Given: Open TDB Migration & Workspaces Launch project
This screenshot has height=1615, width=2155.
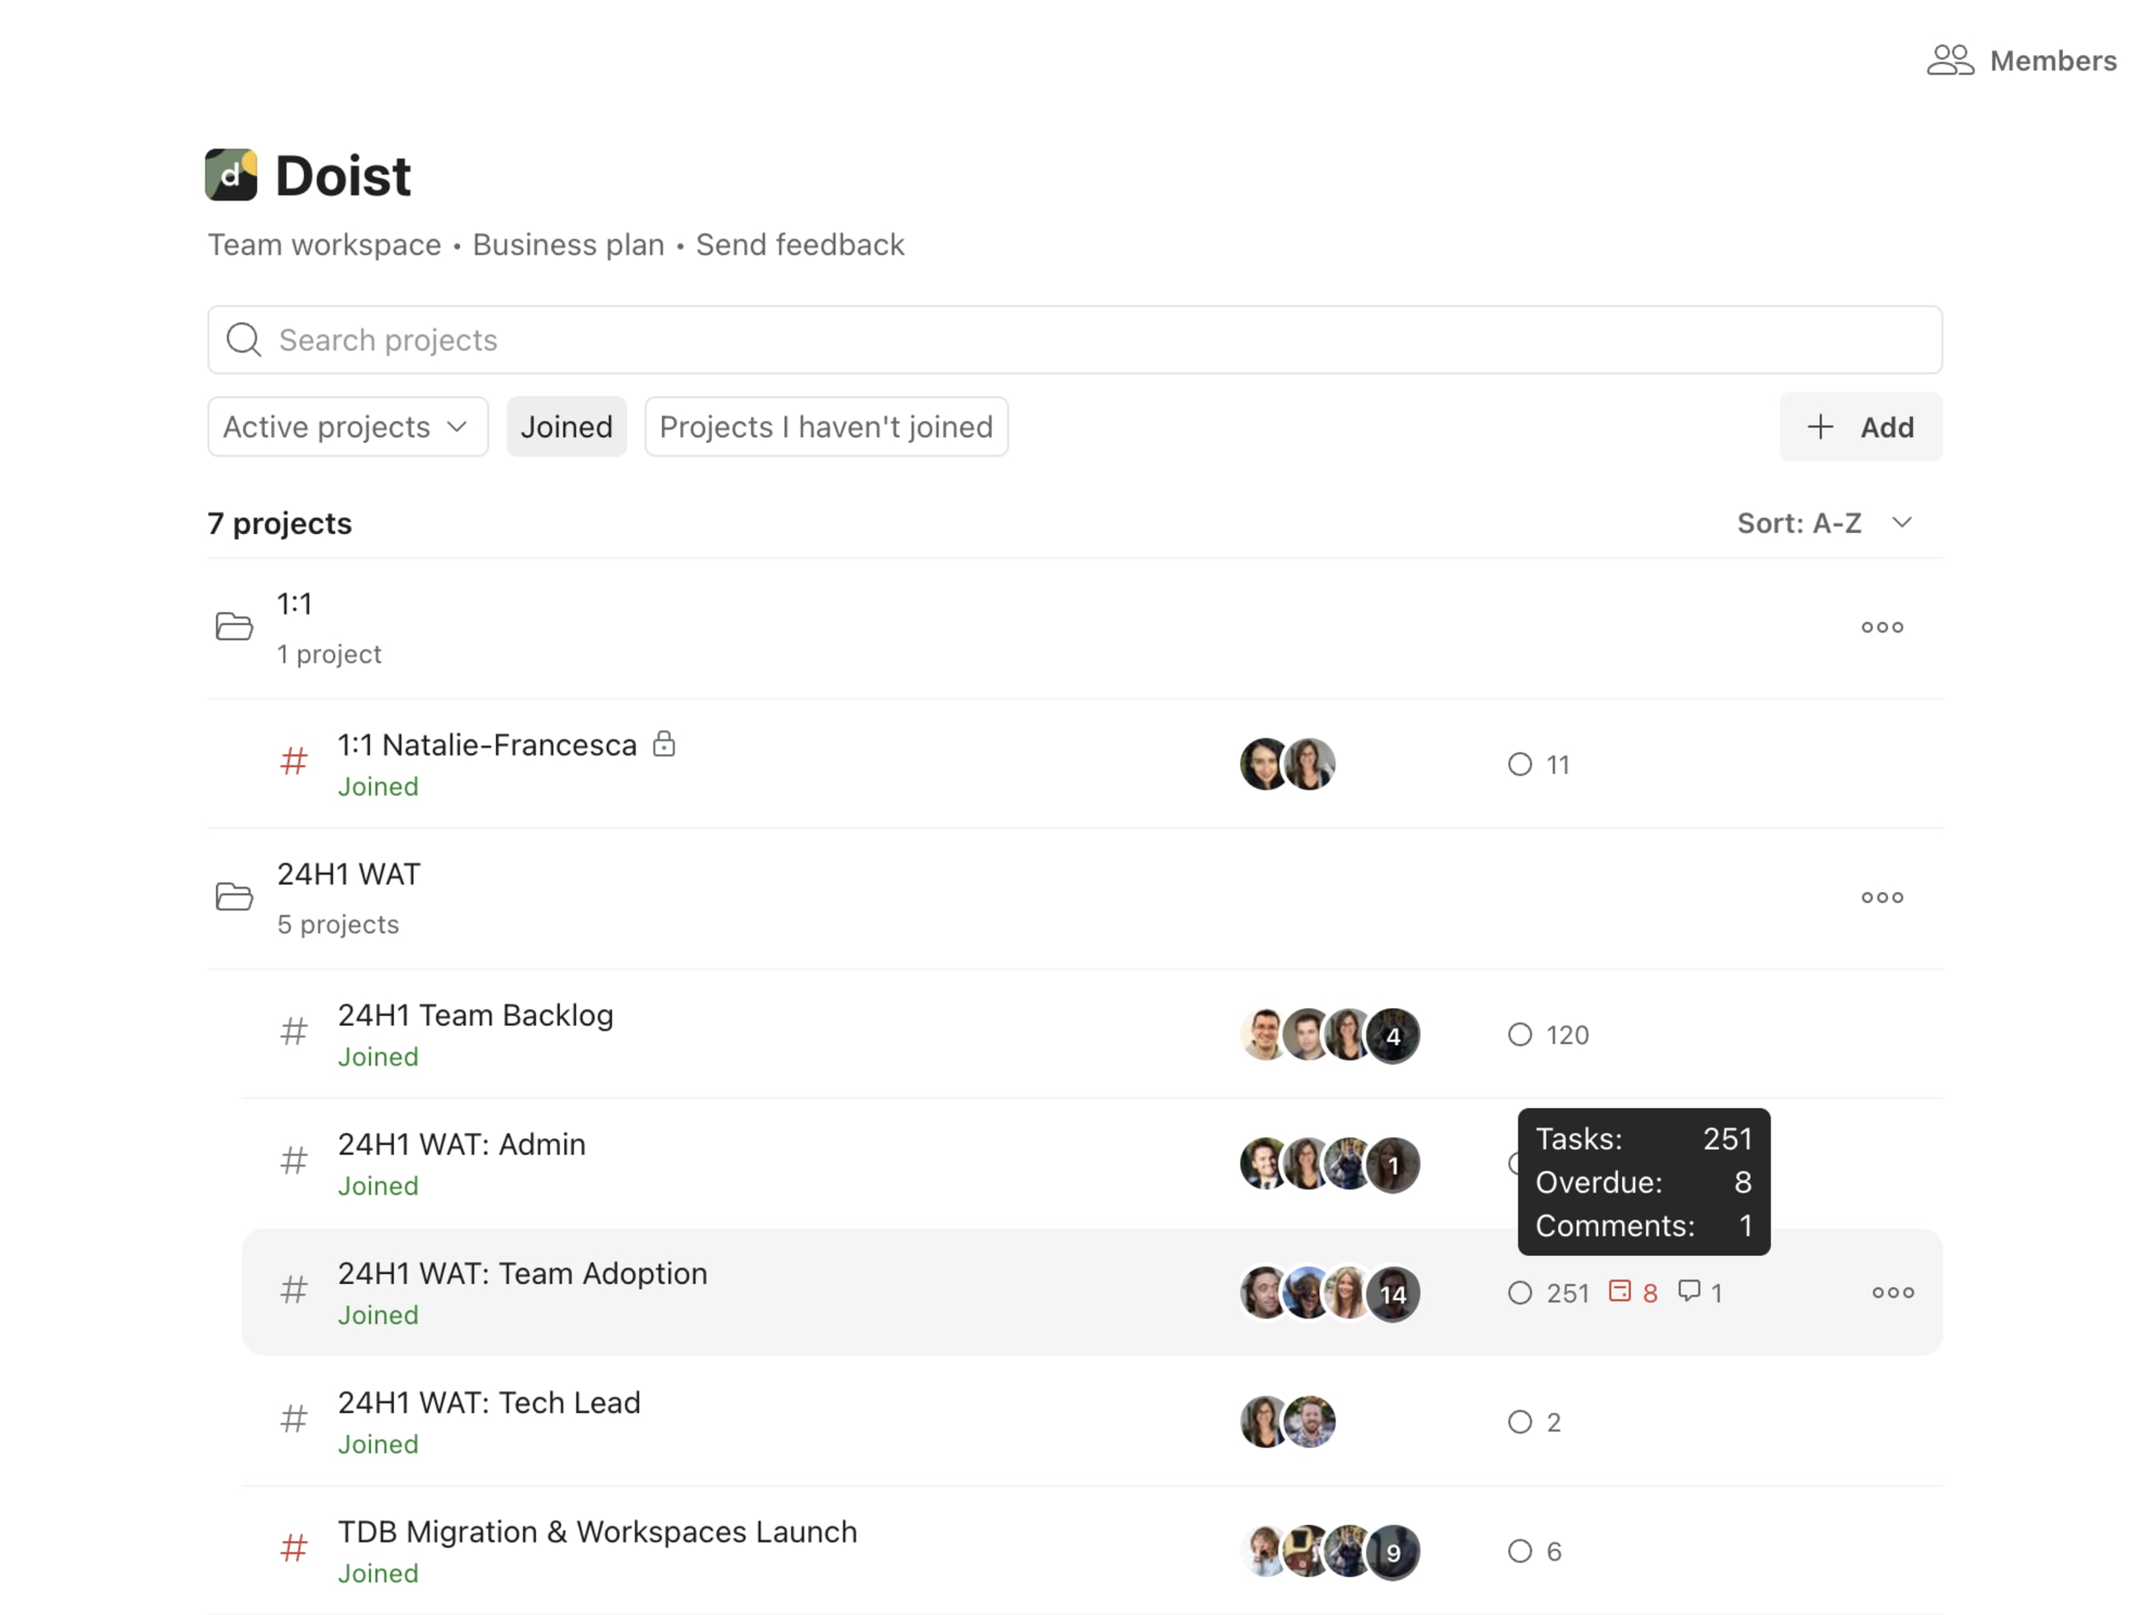Looking at the screenshot, I should (x=597, y=1531).
